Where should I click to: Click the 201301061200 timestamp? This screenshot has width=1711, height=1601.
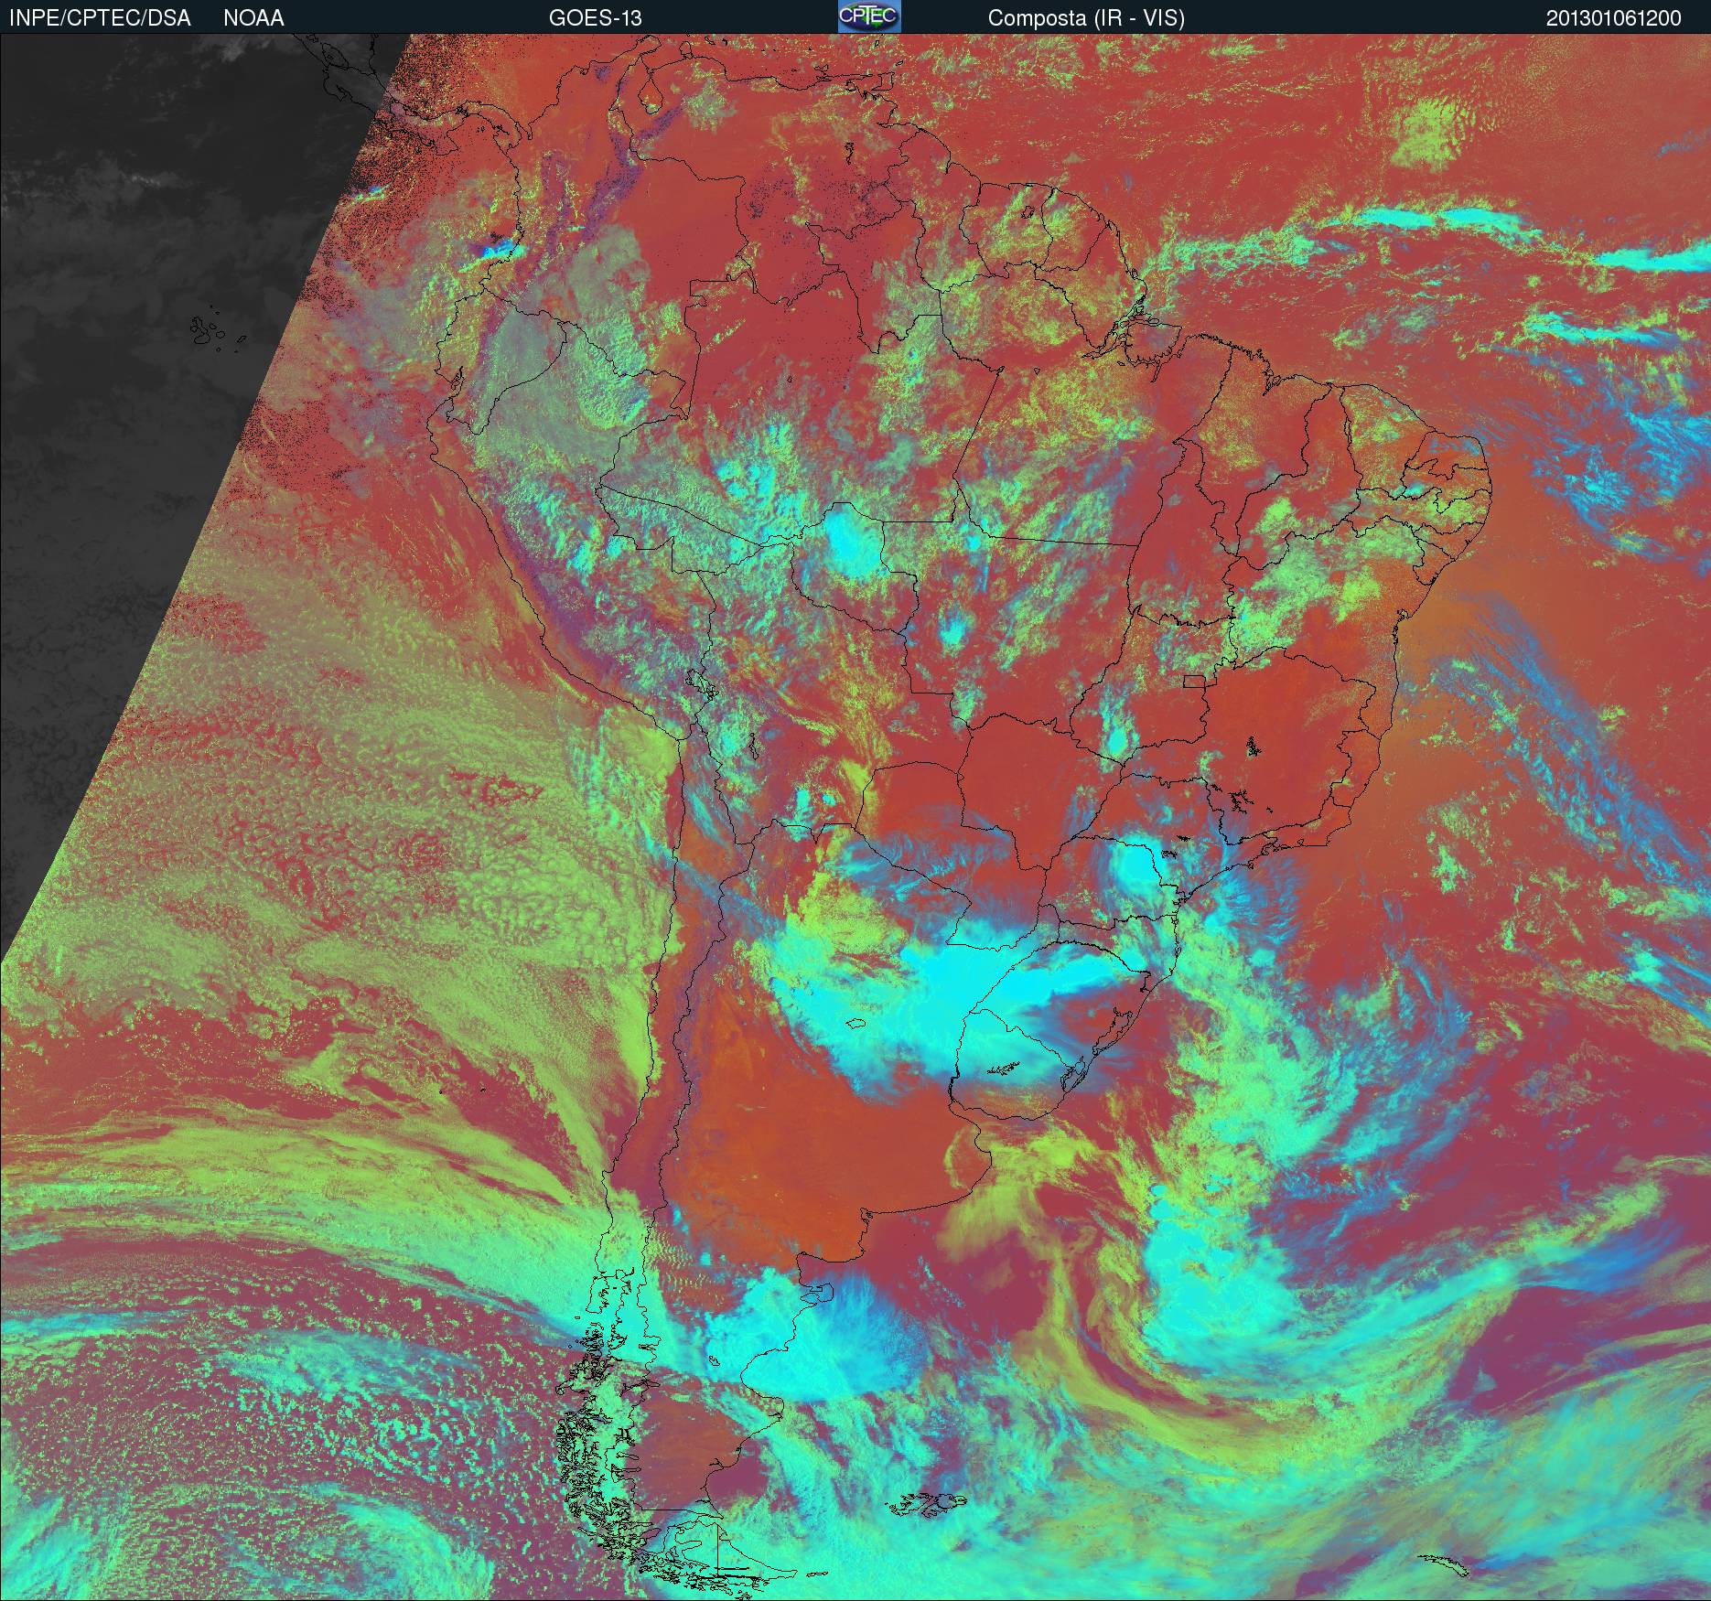(x=1613, y=18)
